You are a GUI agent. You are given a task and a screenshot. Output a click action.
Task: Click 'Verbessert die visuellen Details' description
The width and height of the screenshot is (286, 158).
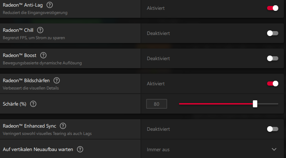(31, 88)
